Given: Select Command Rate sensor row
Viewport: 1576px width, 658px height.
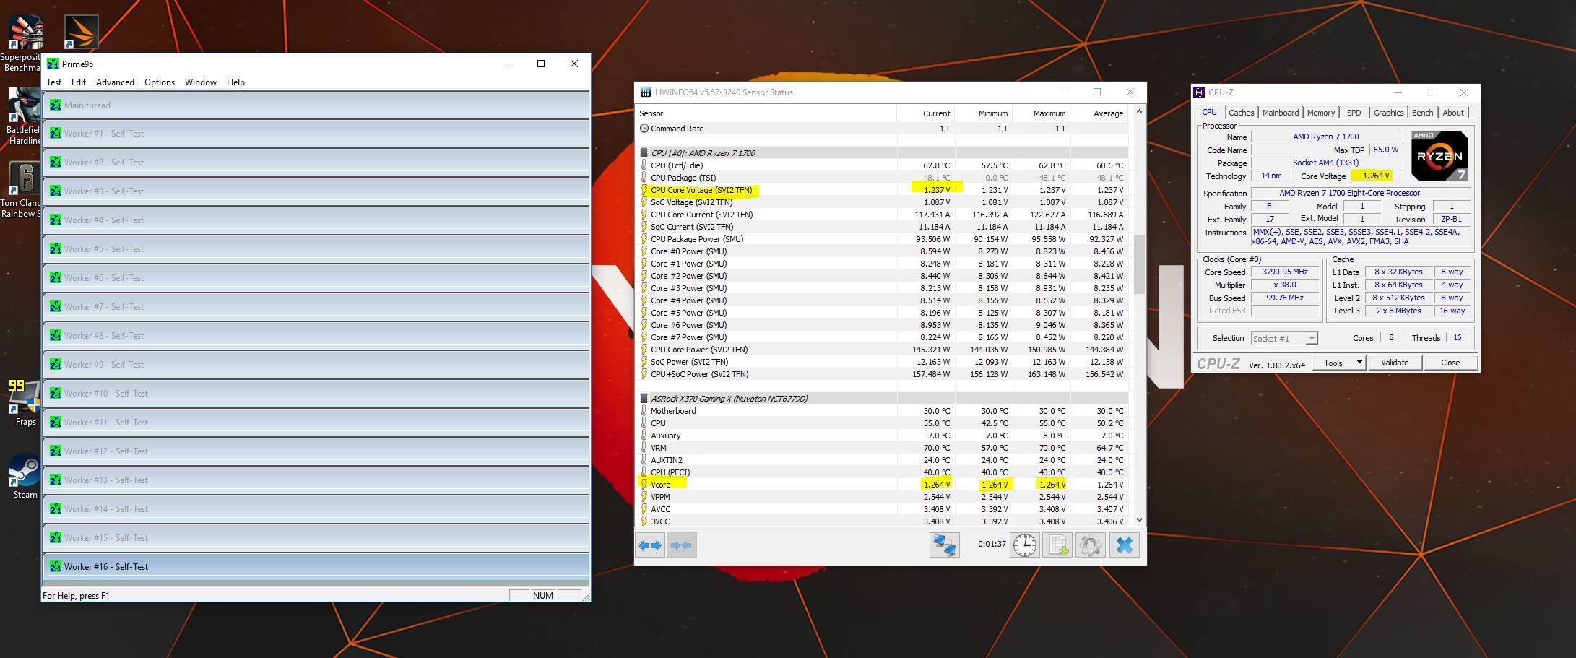Looking at the screenshot, I should 882,129.
